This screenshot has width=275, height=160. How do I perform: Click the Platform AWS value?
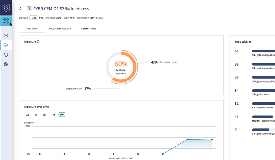(x=59, y=18)
